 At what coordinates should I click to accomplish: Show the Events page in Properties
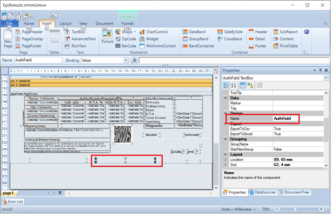250,86
